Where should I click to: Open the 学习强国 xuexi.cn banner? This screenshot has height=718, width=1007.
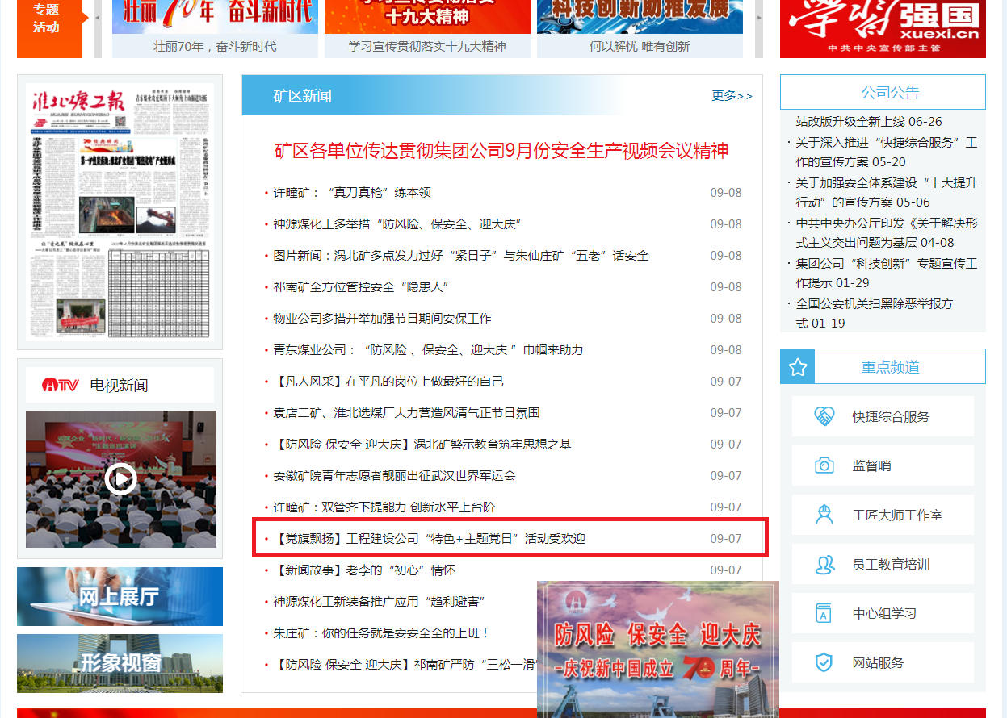[x=883, y=28]
